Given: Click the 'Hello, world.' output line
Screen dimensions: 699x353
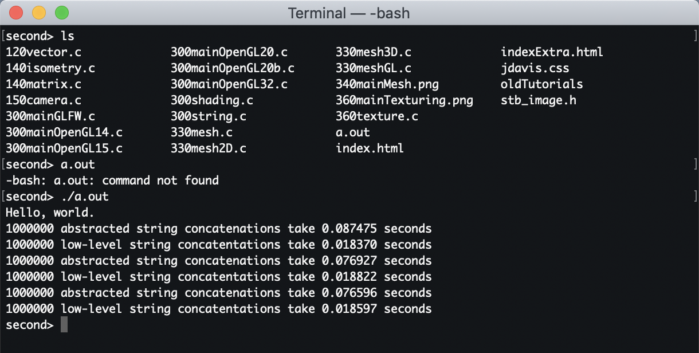Looking at the screenshot, I should (50, 213).
